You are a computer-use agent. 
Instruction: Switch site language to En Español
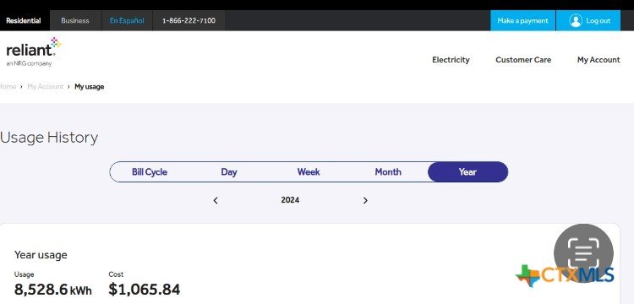pyautogui.click(x=127, y=20)
